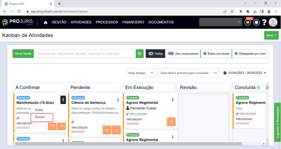Click the link icon on Ciência da Sentença card
The width and height of the screenshot is (281, 149).
[x=72, y=122]
